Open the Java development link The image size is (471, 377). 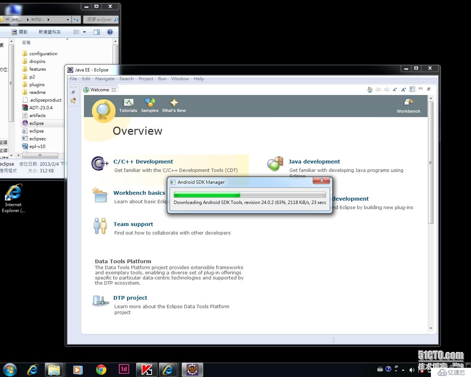pos(314,162)
